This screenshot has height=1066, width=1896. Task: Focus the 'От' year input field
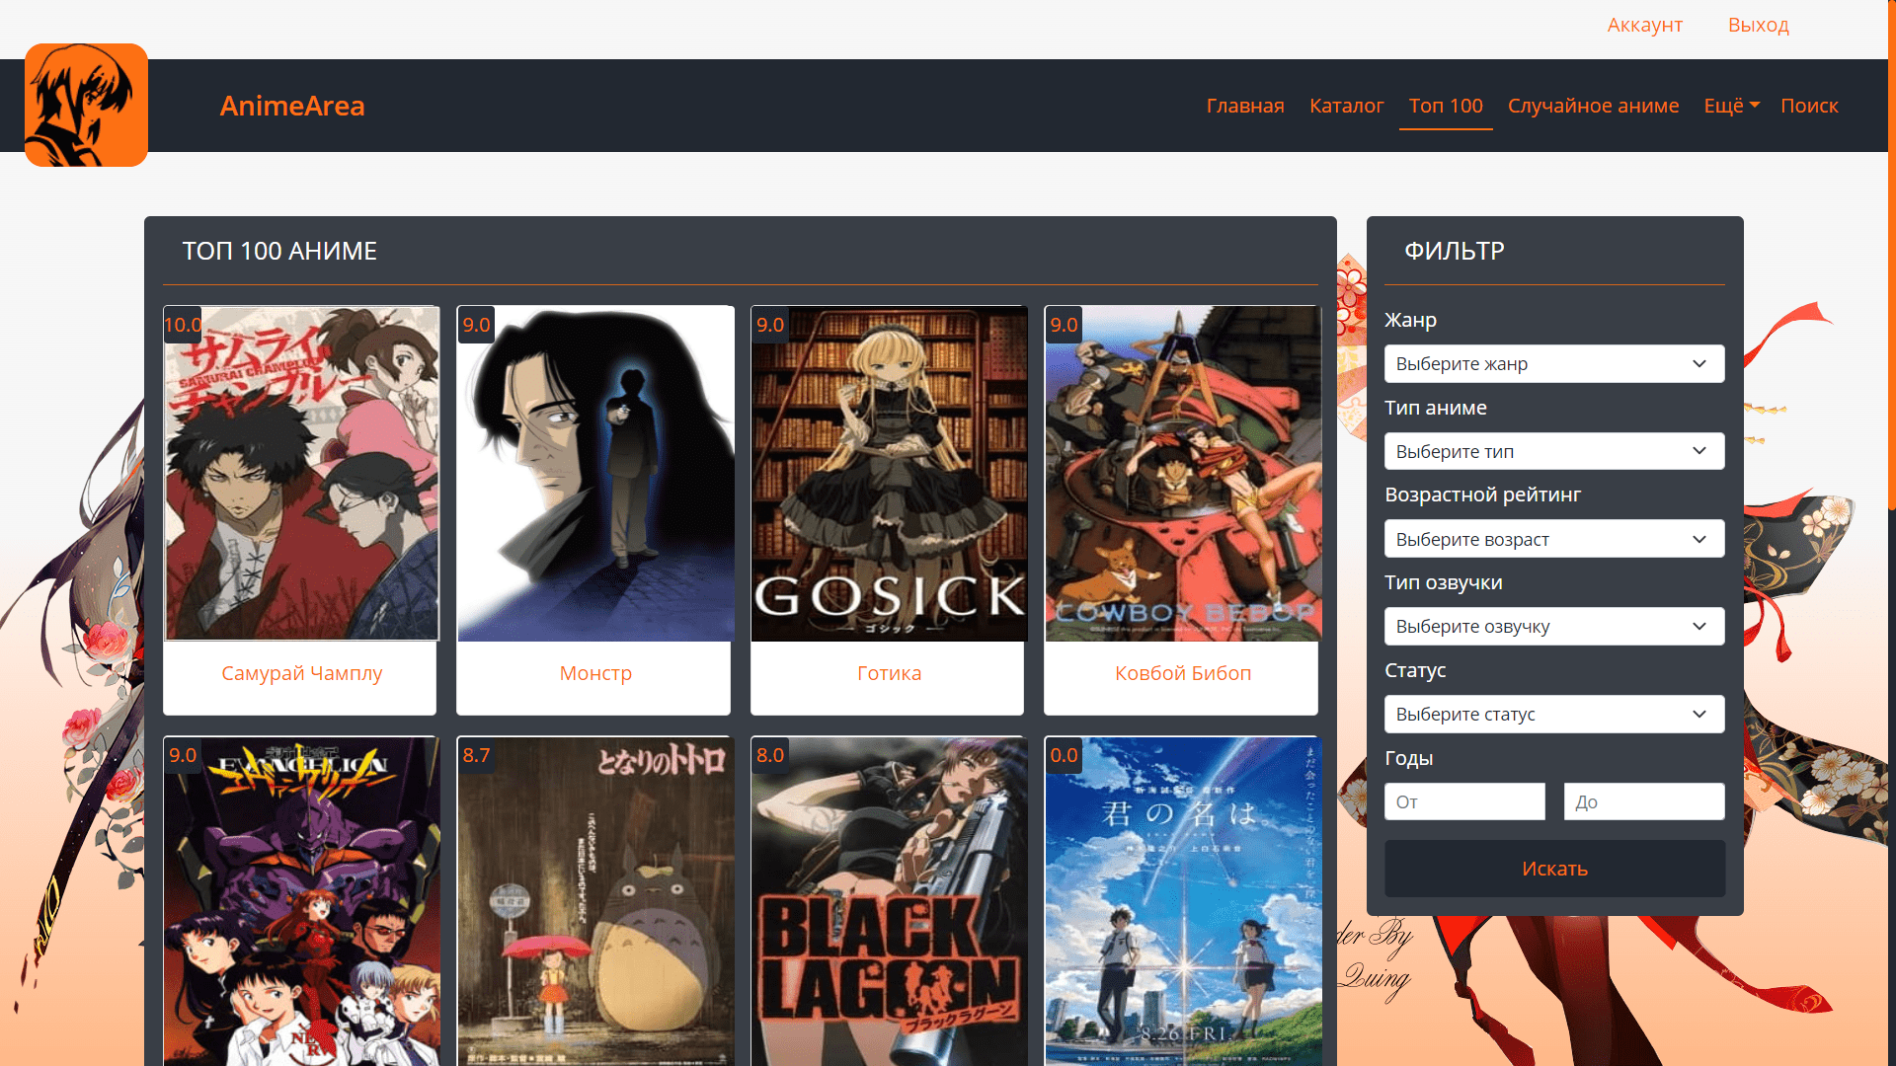(1464, 801)
